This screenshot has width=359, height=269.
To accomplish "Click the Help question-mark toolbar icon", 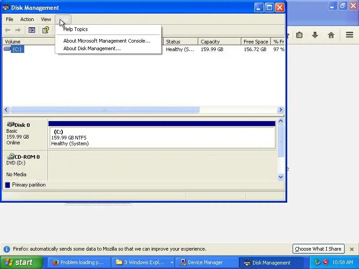I will coord(46,30).
